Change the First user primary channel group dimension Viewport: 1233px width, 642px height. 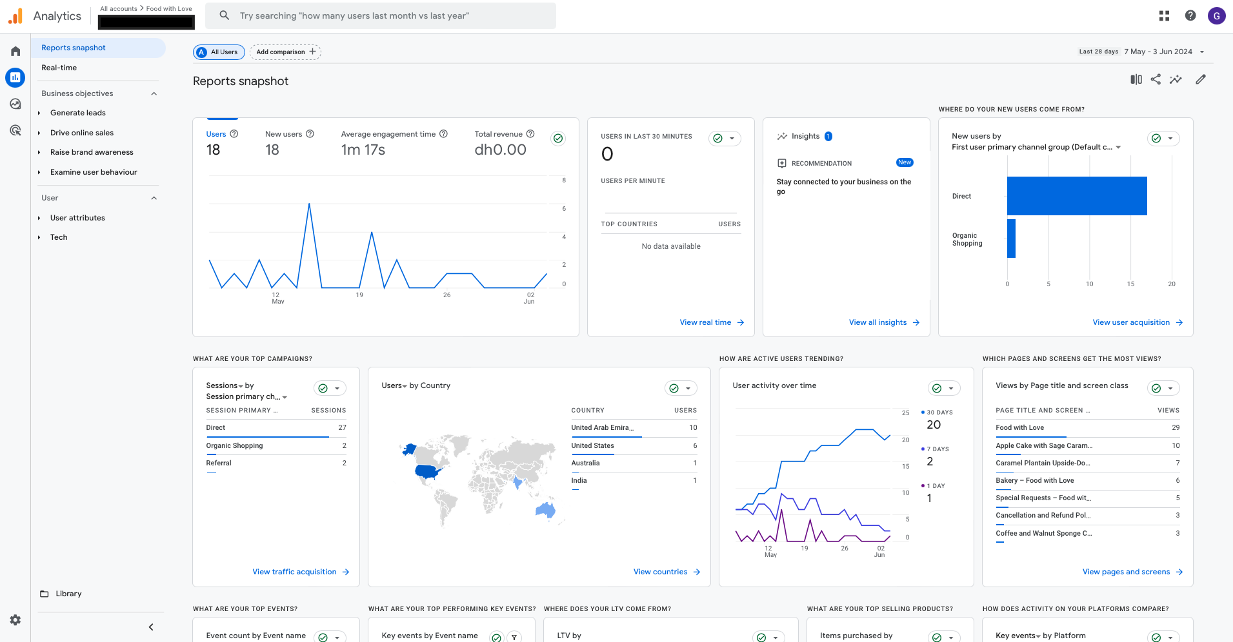(1119, 147)
